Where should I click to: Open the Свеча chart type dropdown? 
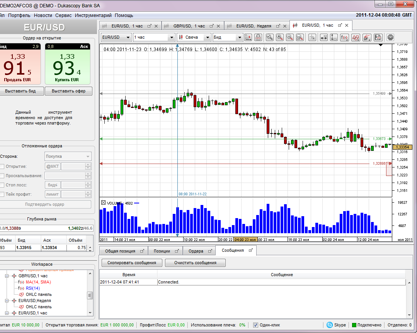(x=208, y=37)
